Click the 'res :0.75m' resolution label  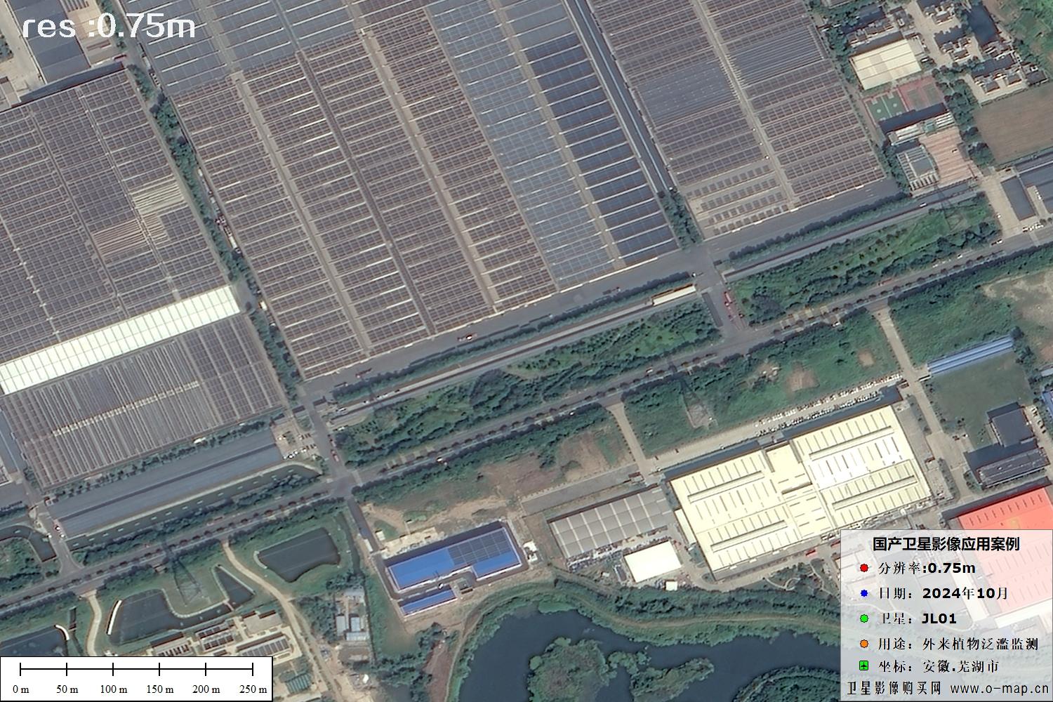(x=109, y=27)
